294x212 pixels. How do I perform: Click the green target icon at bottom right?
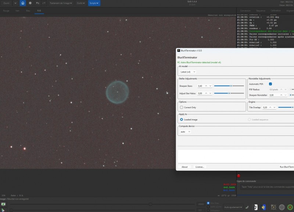point(290,207)
